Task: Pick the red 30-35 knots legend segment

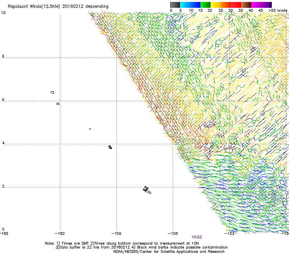Action: coord(236,5)
